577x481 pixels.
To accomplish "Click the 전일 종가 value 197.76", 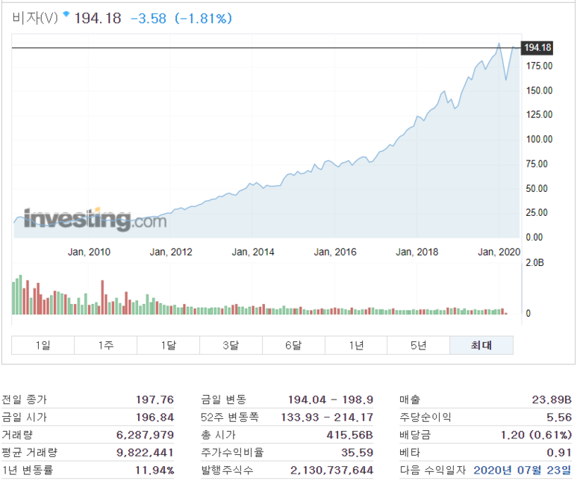I will click(155, 400).
